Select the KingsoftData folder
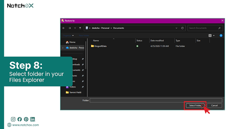The height and width of the screenshot is (129, 230). point(99,46)
